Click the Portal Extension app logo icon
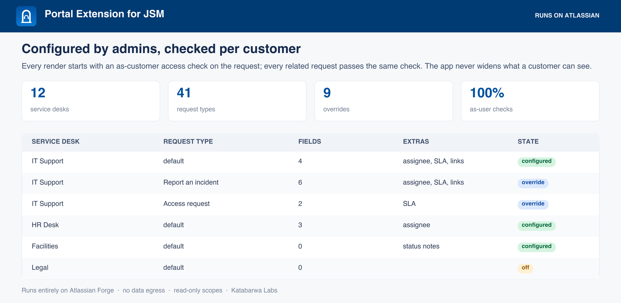Viewport: 621px width, 303px height. point(26,16)
